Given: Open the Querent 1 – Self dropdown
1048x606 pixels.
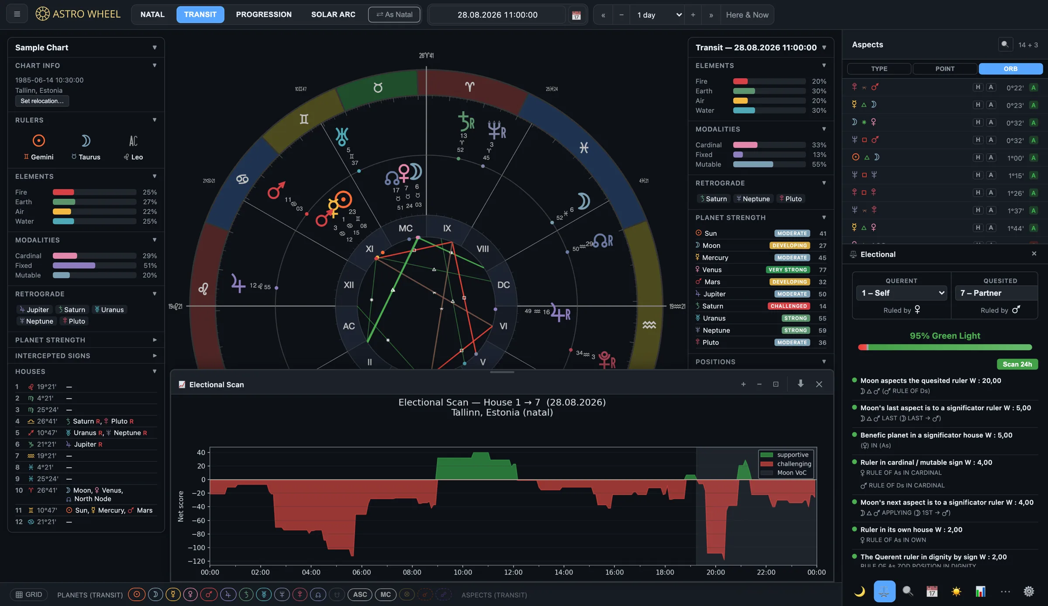Looking at the screenshot, I should pyautogui.click(x=902, y=293).
